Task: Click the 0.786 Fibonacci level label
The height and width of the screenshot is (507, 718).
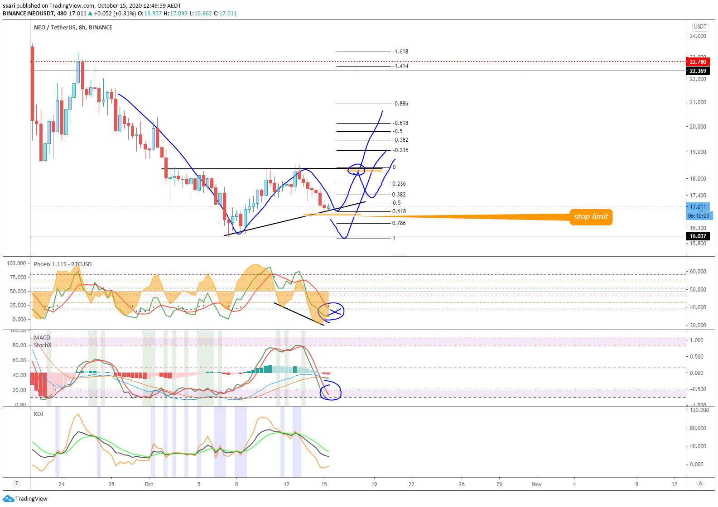Action: click(399, 223)
